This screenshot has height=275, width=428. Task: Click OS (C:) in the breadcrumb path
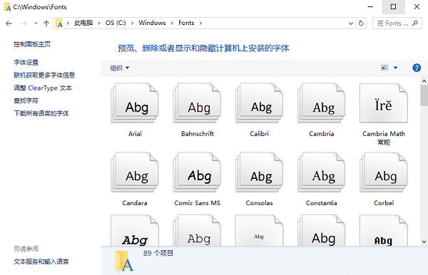[116, 23]
